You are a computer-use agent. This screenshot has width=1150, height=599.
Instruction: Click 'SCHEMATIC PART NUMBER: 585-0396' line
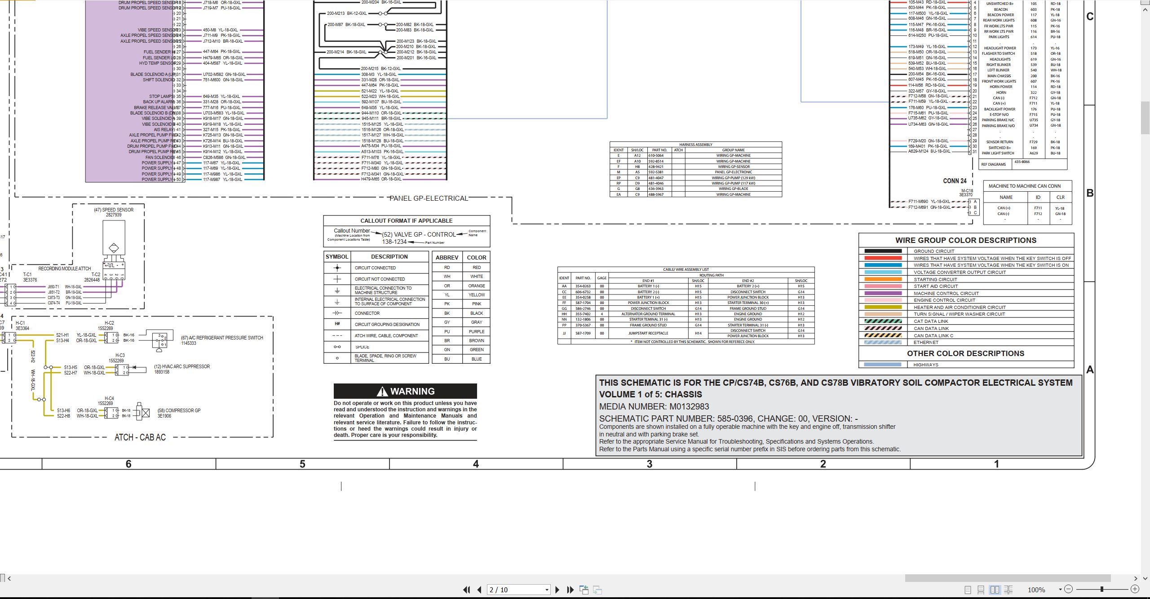(728, 418)
